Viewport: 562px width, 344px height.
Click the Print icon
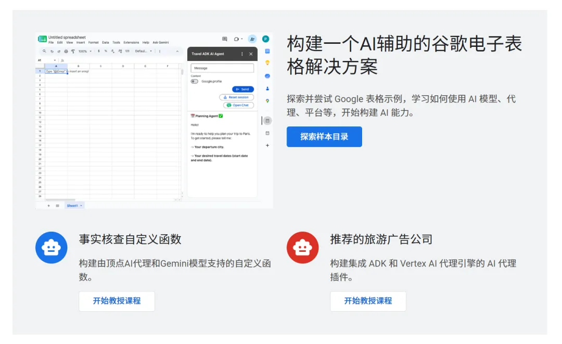click(x=66, y=51)
